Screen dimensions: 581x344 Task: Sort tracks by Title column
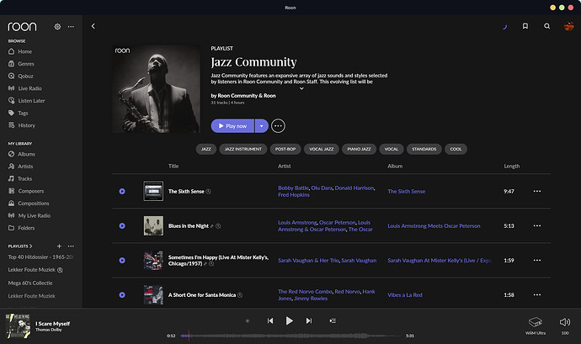(x=173, y=167)
